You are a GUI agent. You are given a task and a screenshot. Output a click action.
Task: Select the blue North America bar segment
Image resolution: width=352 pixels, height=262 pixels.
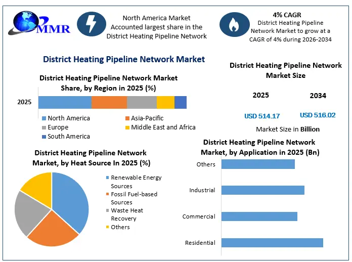65,102
